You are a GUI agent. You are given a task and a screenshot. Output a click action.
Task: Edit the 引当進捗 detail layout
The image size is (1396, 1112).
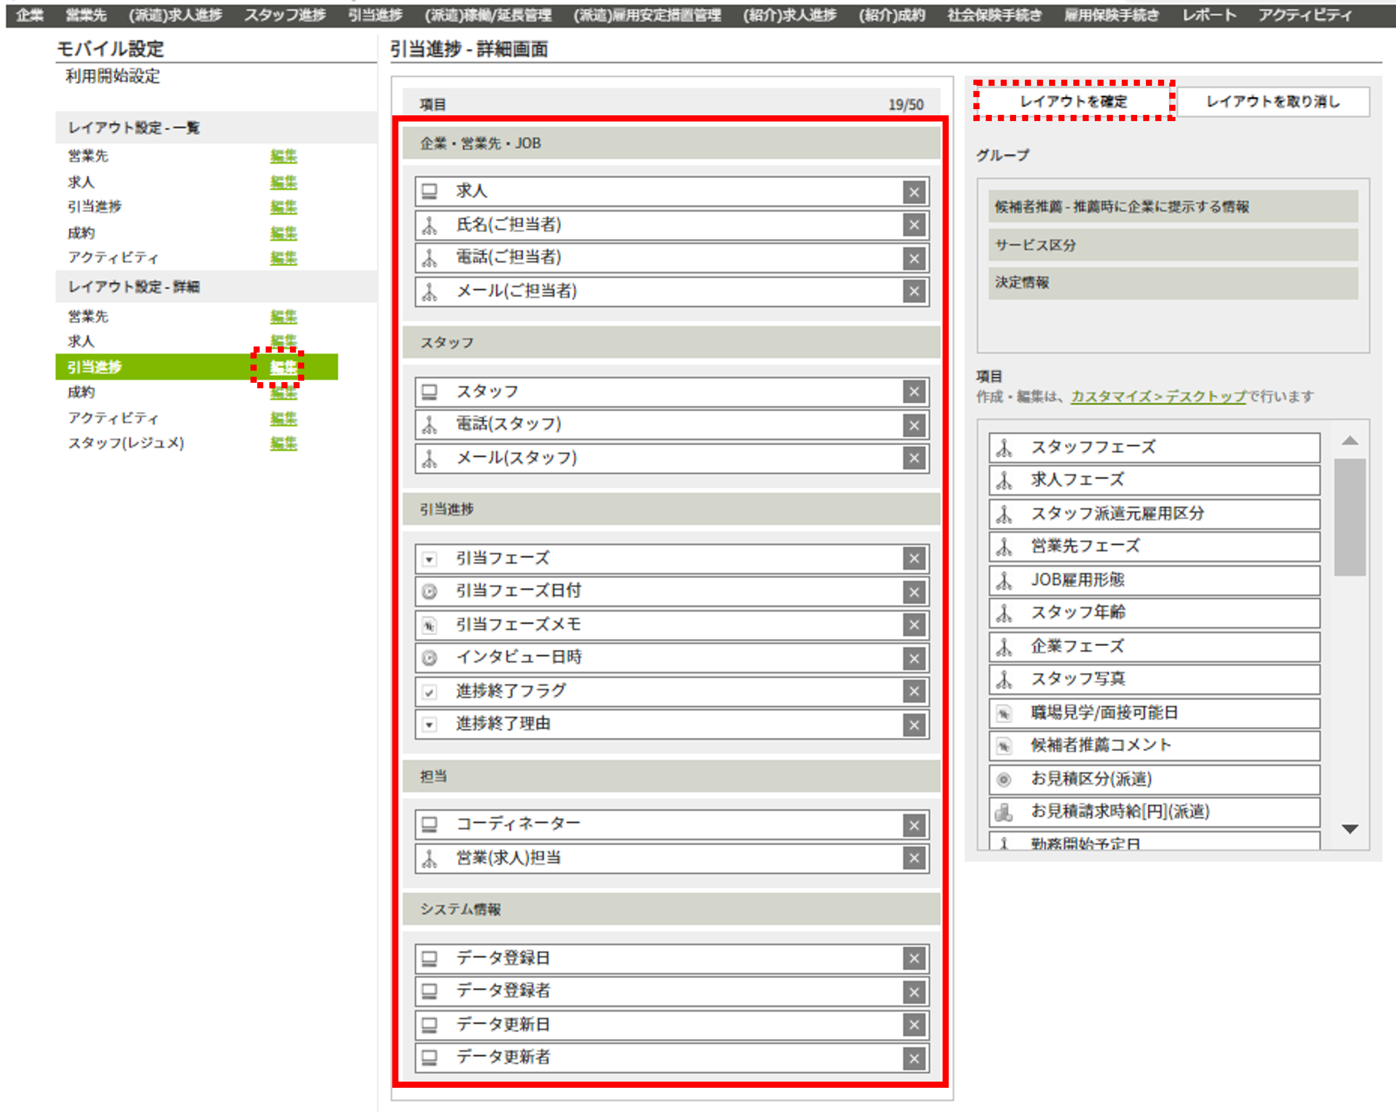(x=283, y=367)
